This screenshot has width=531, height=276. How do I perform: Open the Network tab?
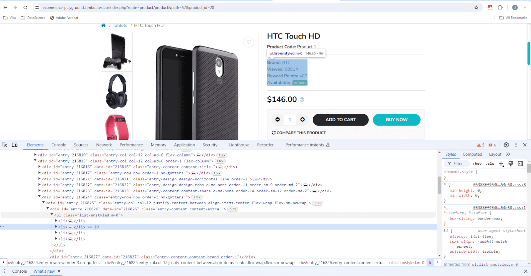(104, 145)
